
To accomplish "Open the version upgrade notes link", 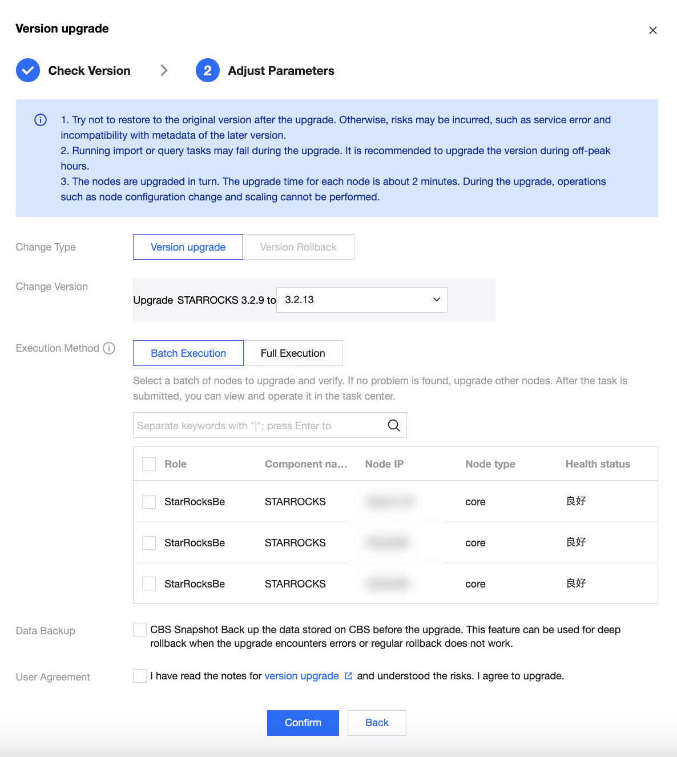I will coord(301,676).
